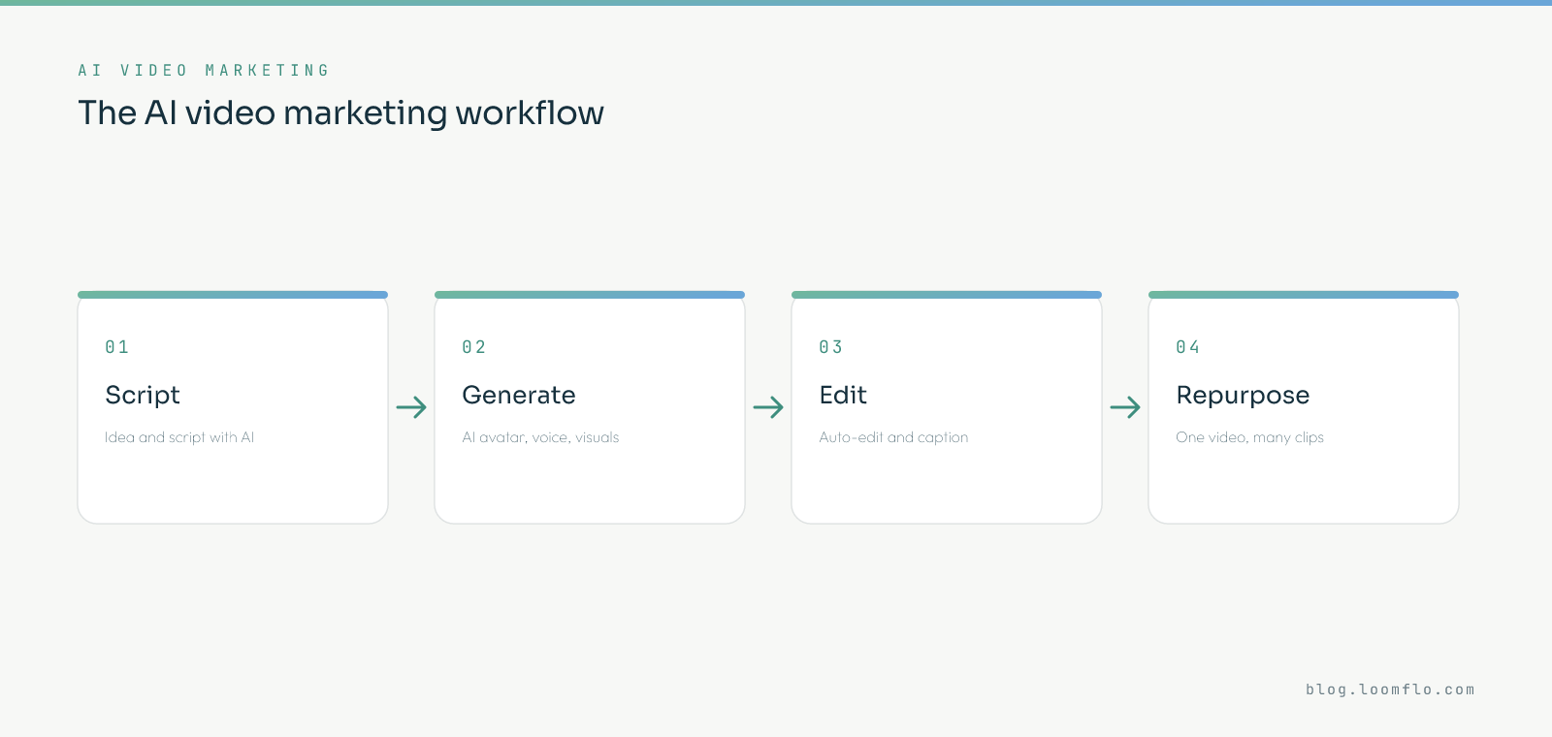Click 'Idea and script with AI' description

coord(179,437)
